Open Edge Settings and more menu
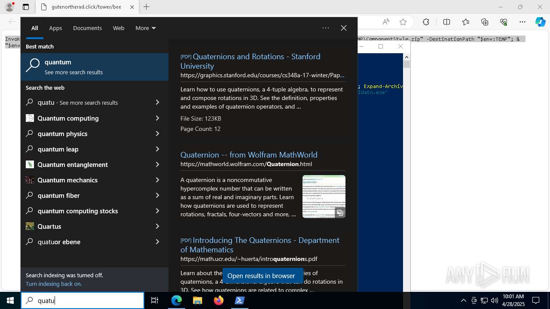The image size is (550, 309). [522, 22]
